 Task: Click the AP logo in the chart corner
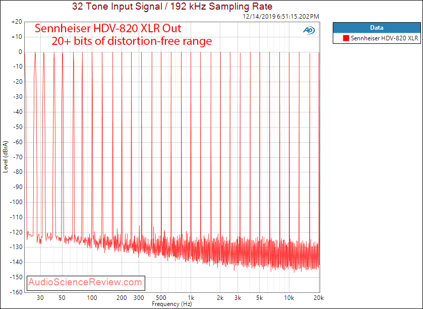[309, 30]
